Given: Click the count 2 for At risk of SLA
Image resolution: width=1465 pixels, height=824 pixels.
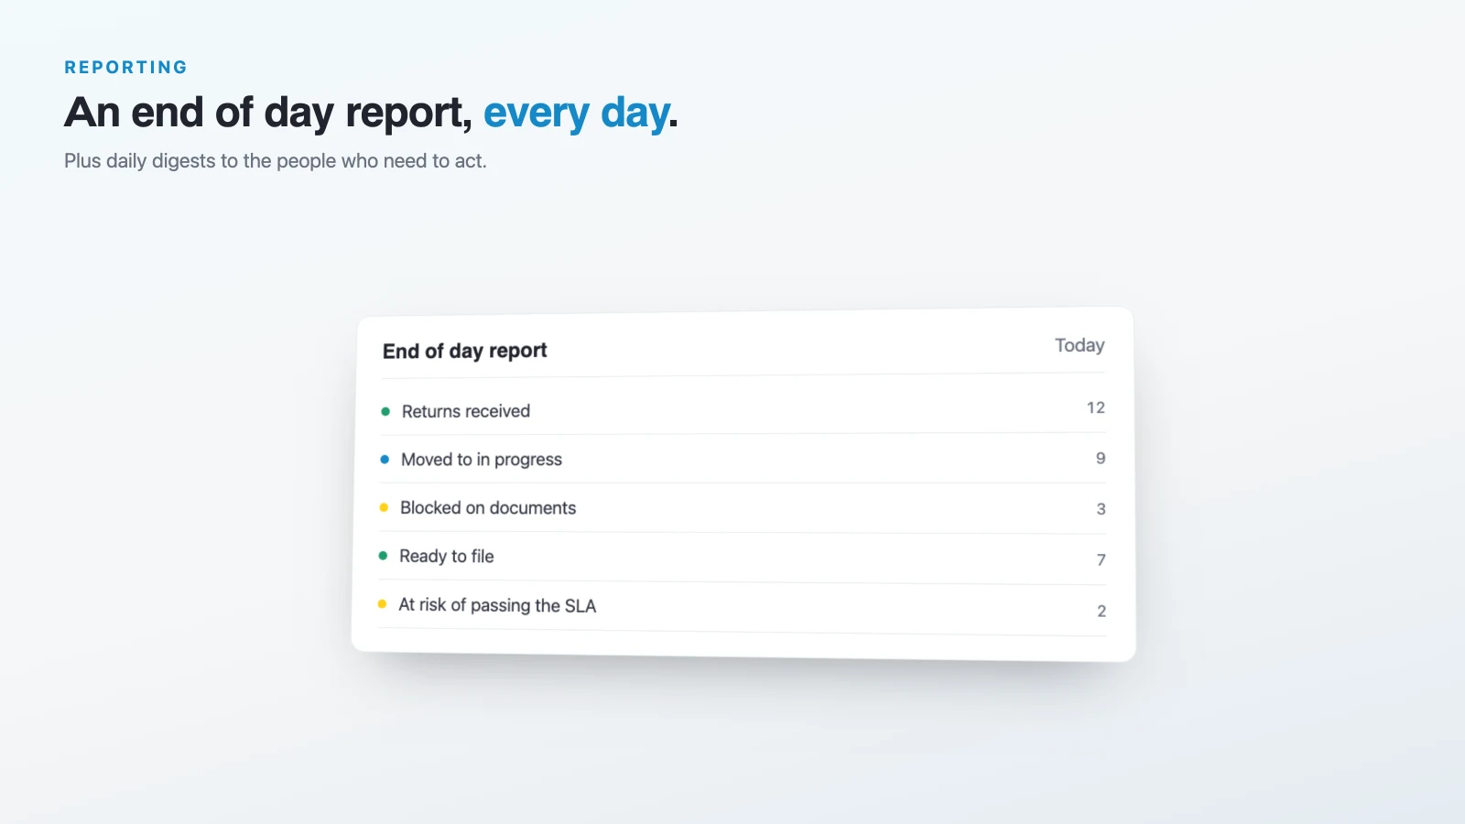Looking at the screenshot, I should coord(1101,611).
